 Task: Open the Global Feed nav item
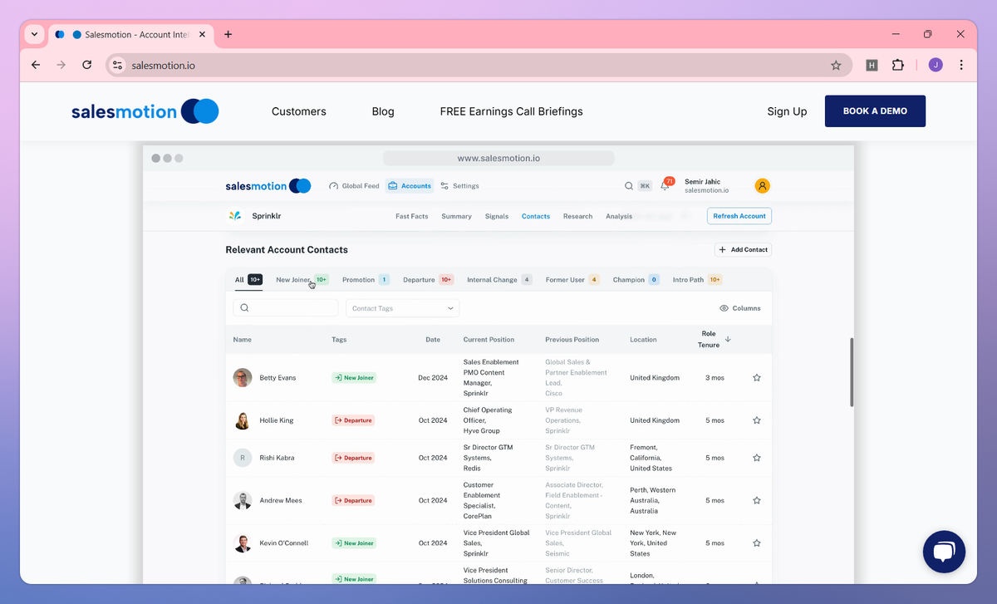[354, 186]
